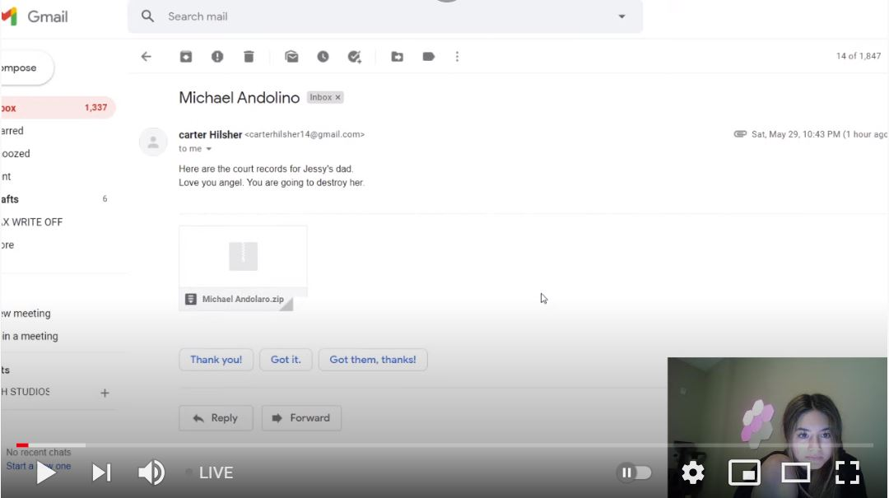Screen dimensions: 889x498
Task: Click carter Hilsher's avatar icon
Action: pyautogui.click(x=153, y=142)
